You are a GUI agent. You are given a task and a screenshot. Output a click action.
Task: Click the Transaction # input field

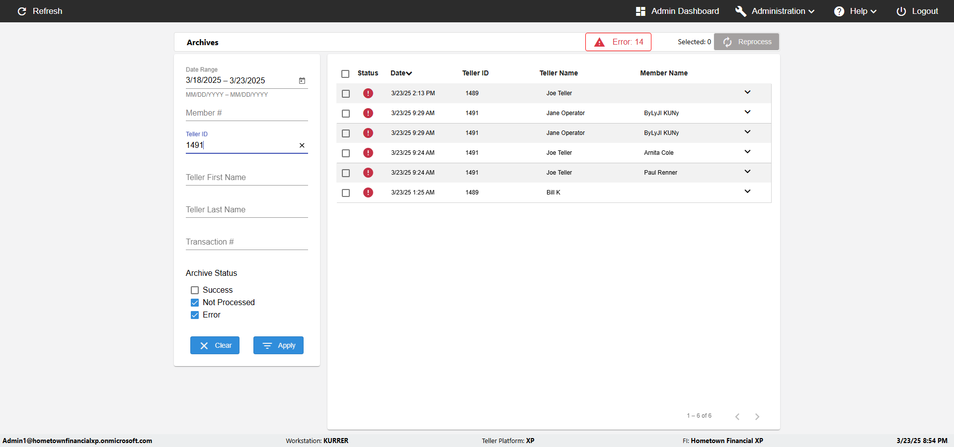246,242
